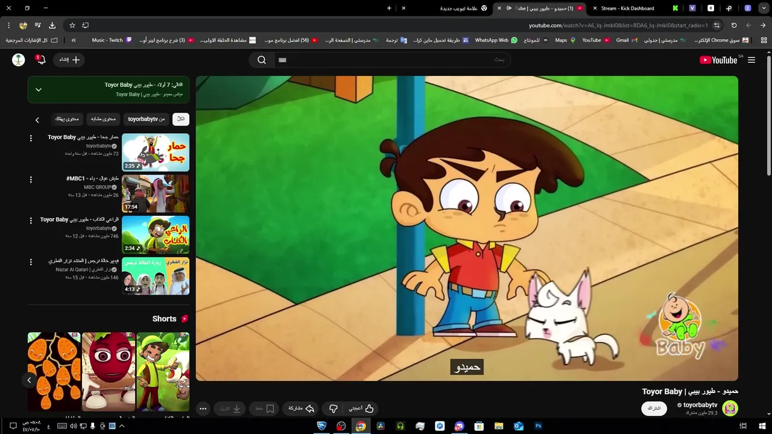
Task: Open media control icon in Chrome toolbar
Action: coord(37,25)
